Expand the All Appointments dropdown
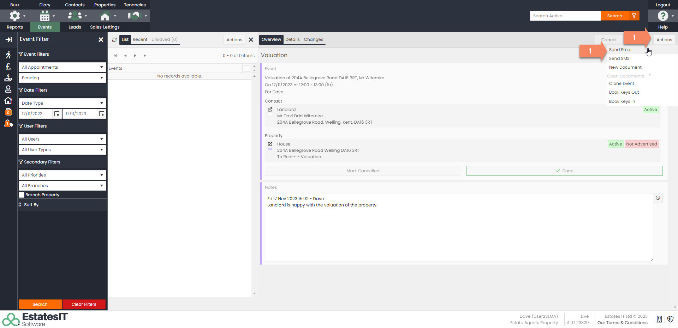 click(x=62, y=67)
